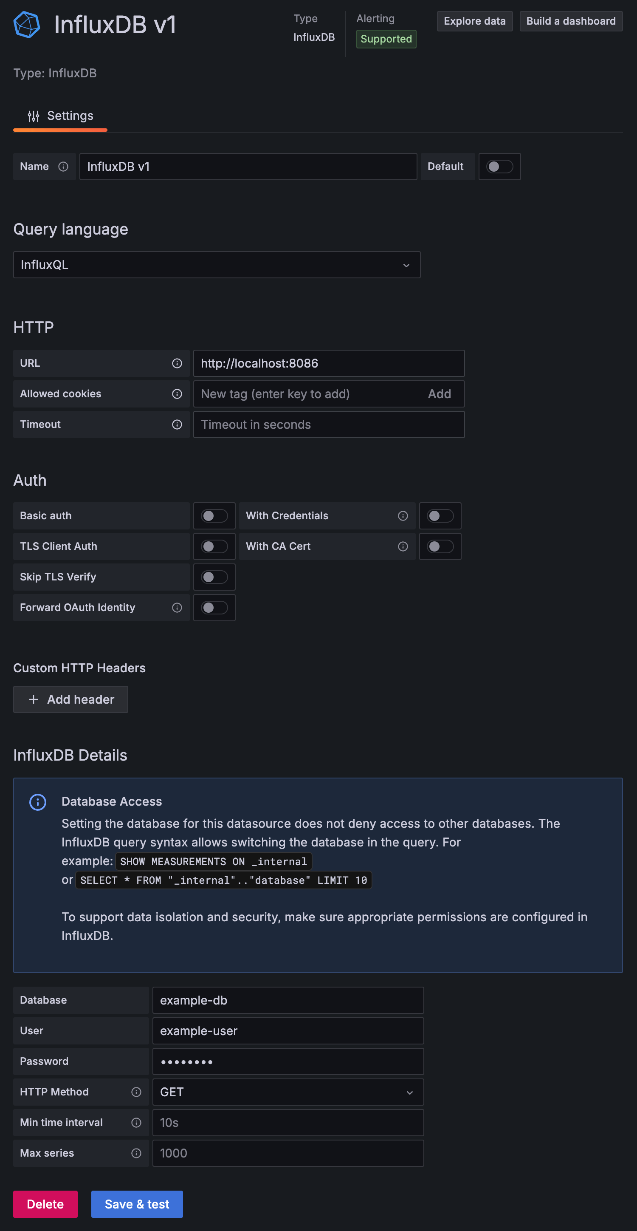Click the URL field info icon
Screen dimensions: 637x1231
pyautogui.click(x=177, y=363)
